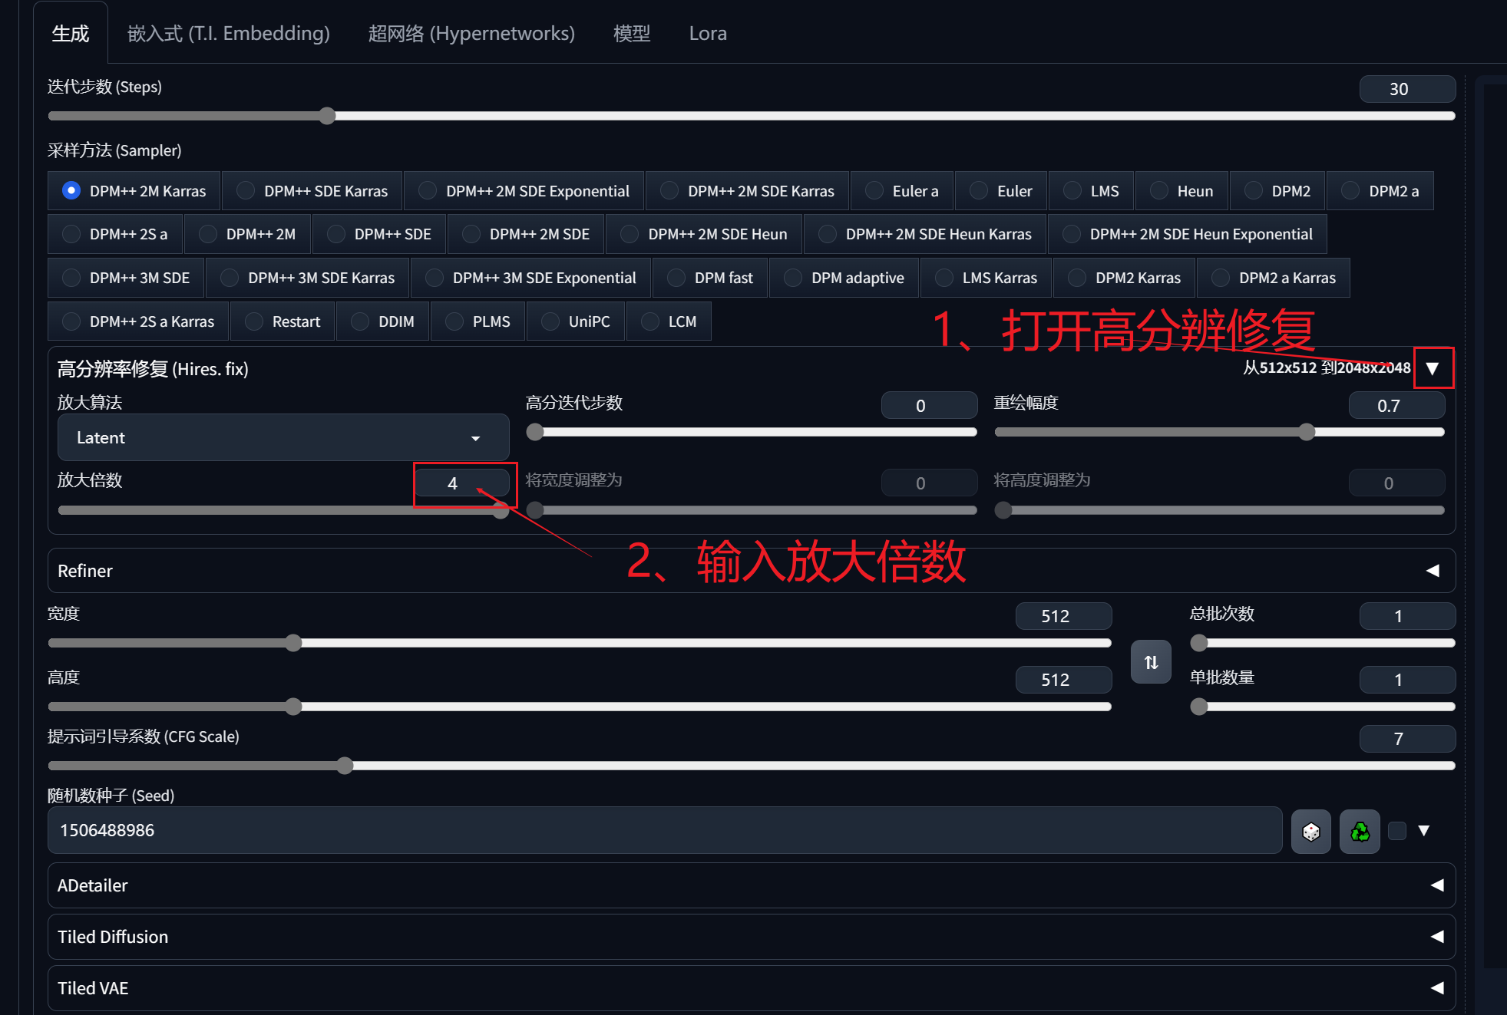Open the 嵌入式 (T.I. Embedding) tab

(229, 34)
